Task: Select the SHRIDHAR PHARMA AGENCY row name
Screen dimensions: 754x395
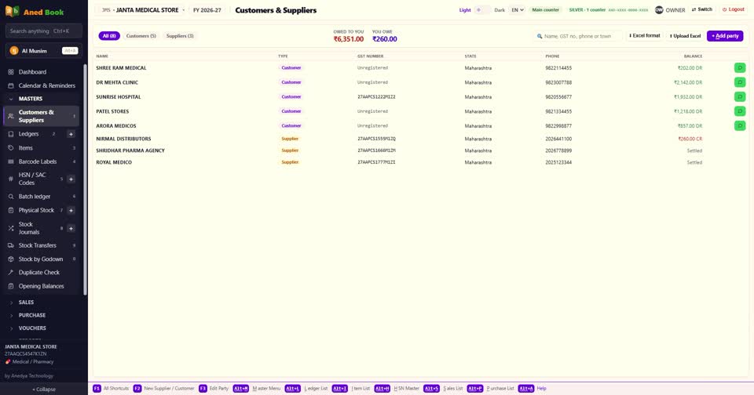Action: [x=130, y=150]
